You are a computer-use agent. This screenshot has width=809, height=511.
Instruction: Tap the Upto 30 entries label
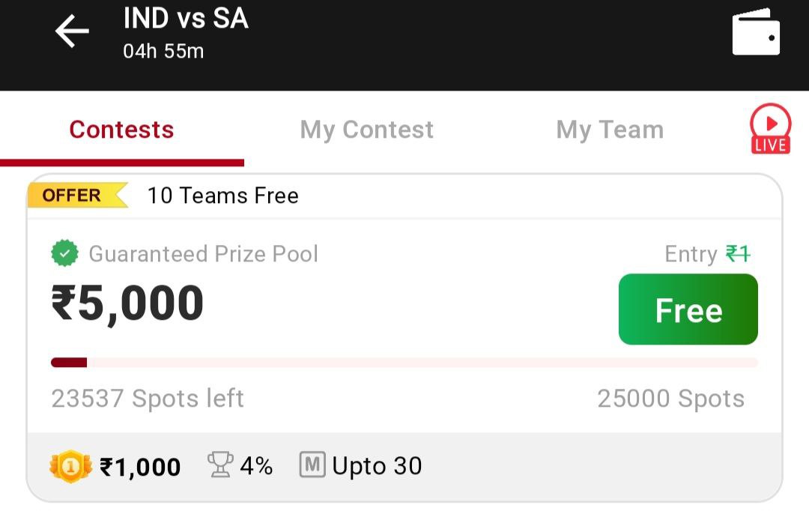377,466
